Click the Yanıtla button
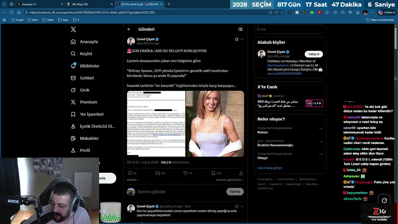This screenshot has width=398, height=224. [235, 192]
